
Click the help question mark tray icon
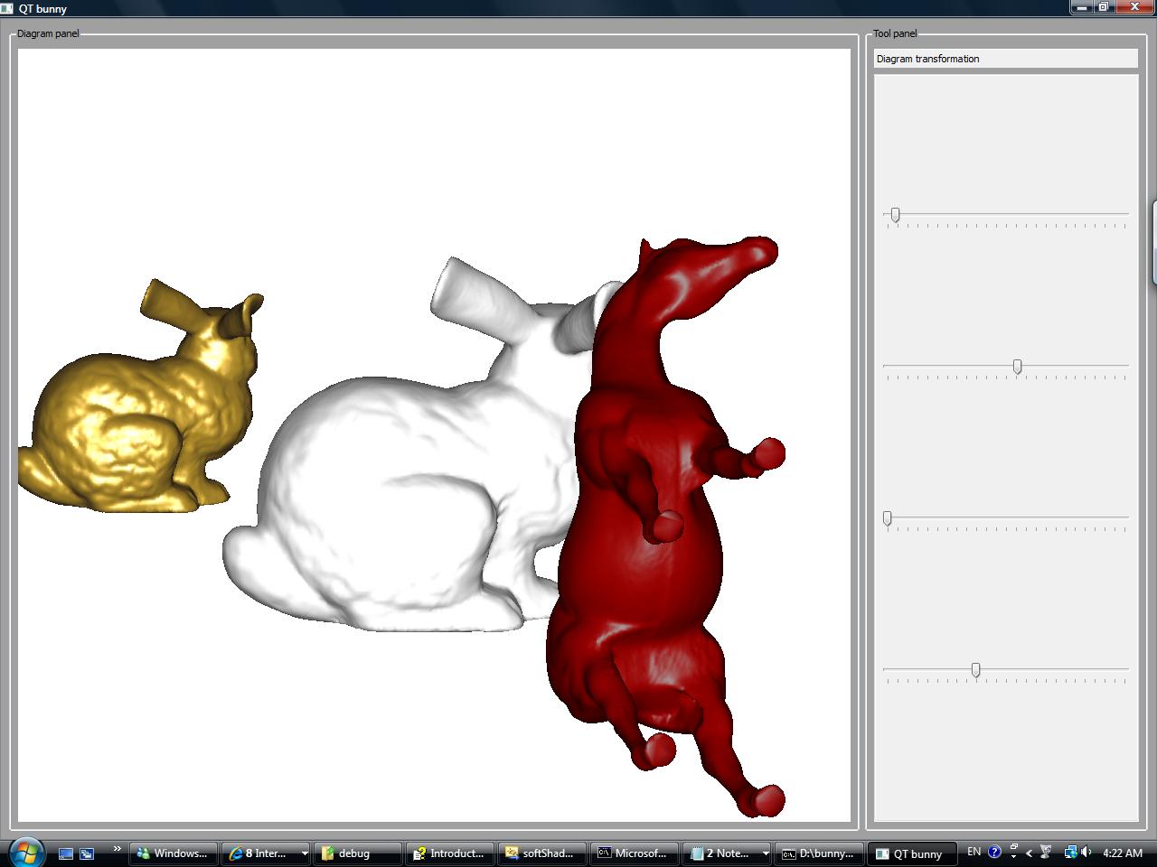click(994, 852)
